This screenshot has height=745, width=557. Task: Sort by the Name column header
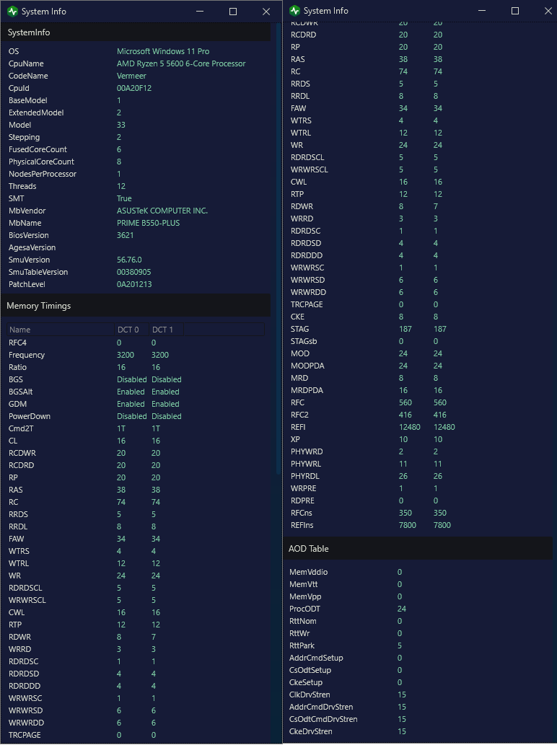click(20, 330)
